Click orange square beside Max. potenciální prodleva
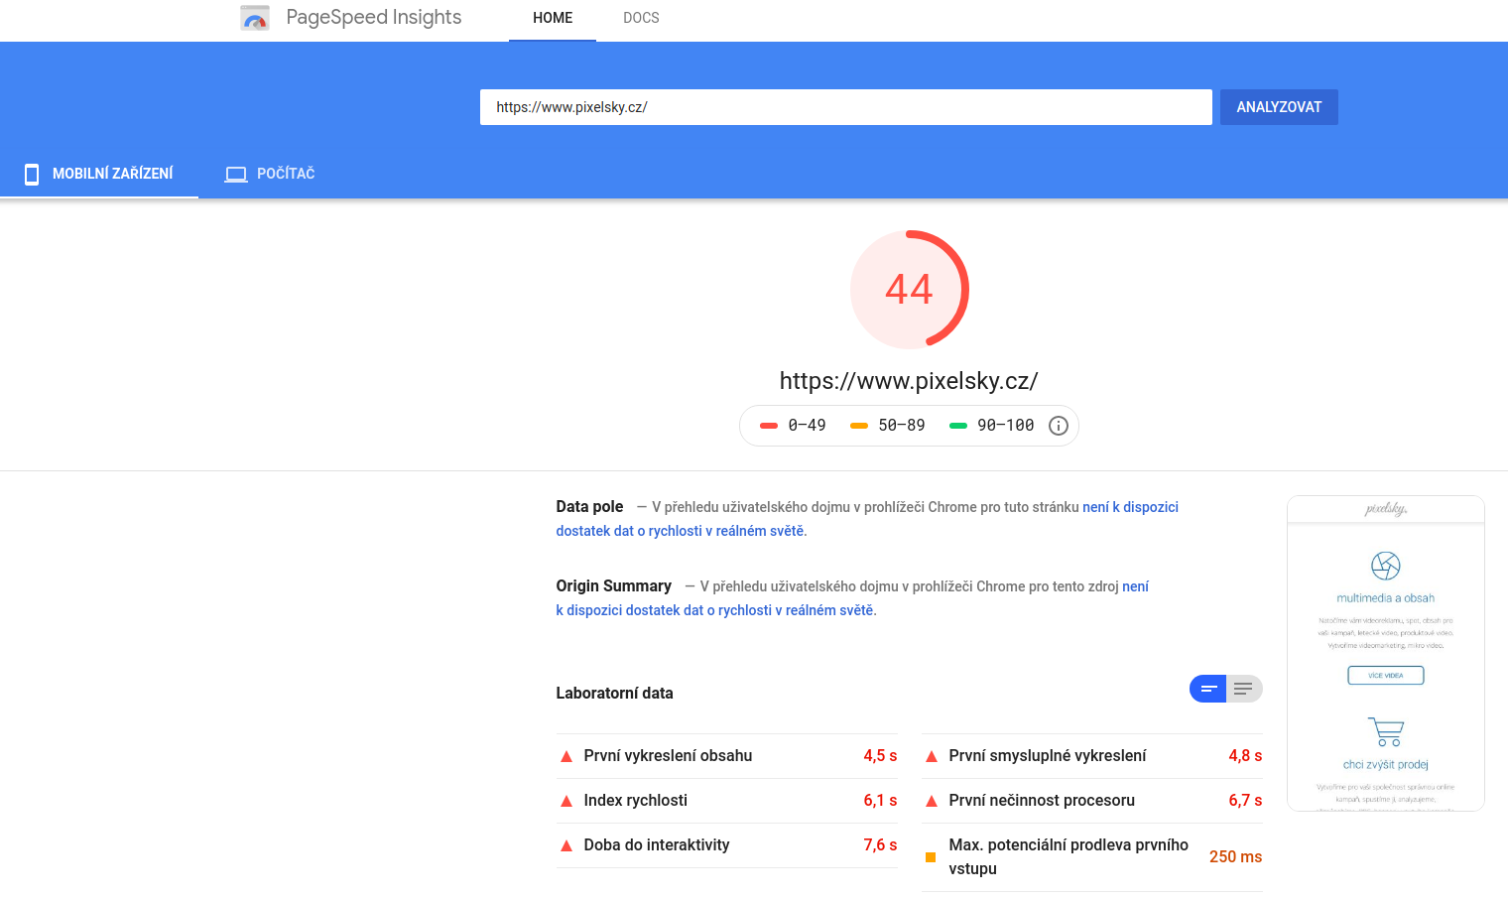Screen dimensions: 1508x901 pos(931,857)
